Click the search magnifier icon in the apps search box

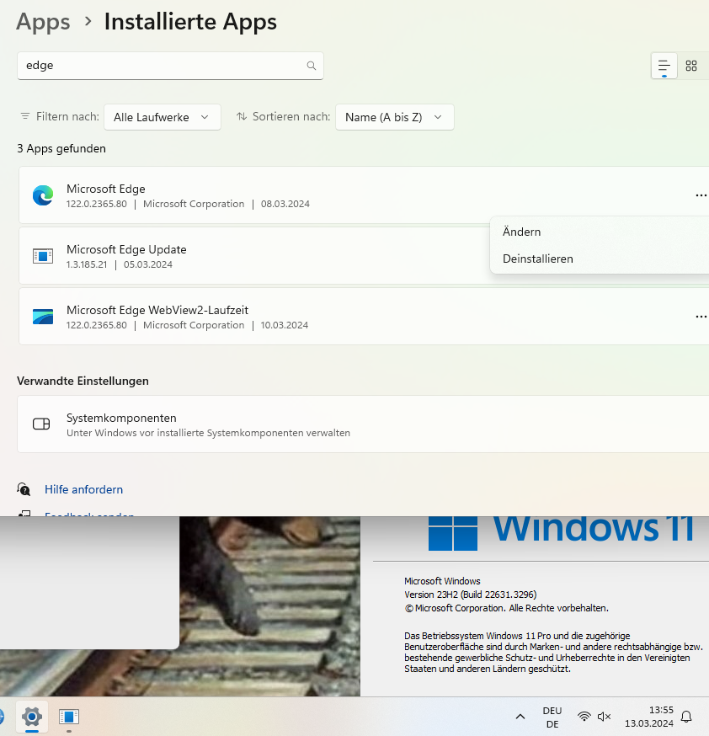[311, 66]
